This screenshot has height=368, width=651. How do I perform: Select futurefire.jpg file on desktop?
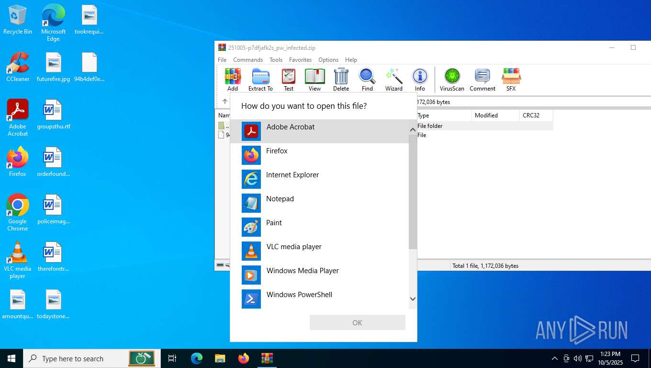(x=53, y=67)
